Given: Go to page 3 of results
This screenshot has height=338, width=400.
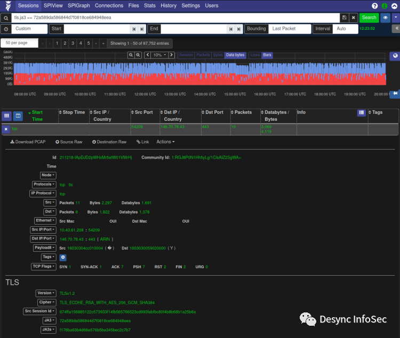Looking at the screenshot, I should click(x=73, y=43).
